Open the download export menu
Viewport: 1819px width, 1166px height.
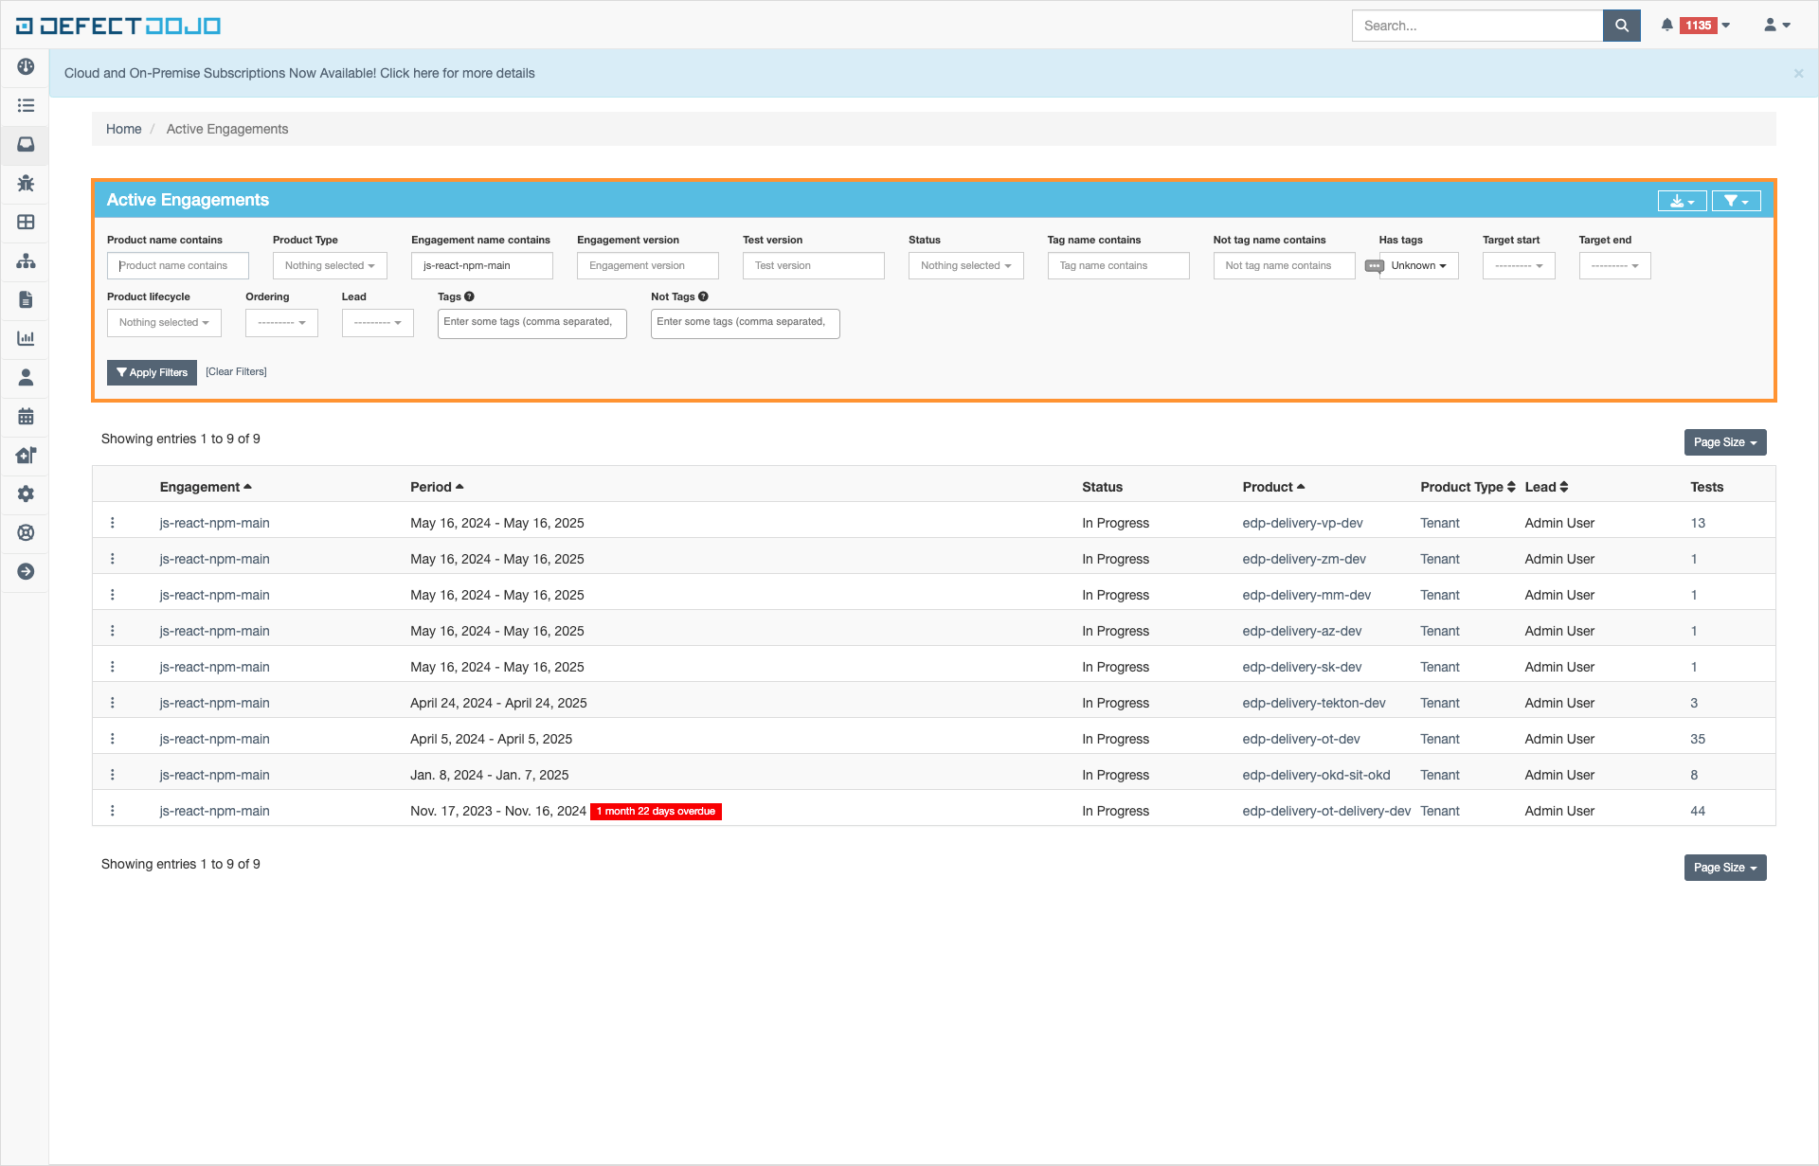coord(1682,201)
